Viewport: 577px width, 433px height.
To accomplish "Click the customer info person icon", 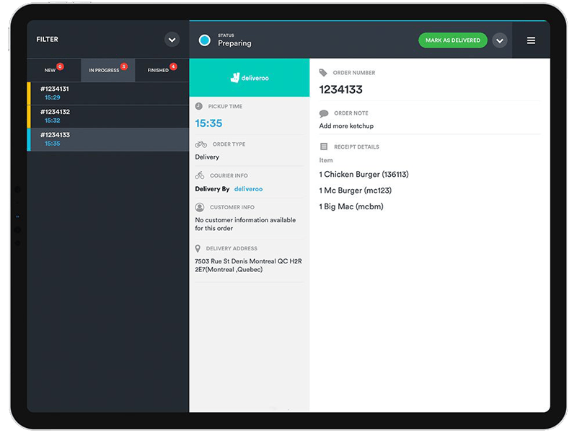I will (x=200, y=207).
